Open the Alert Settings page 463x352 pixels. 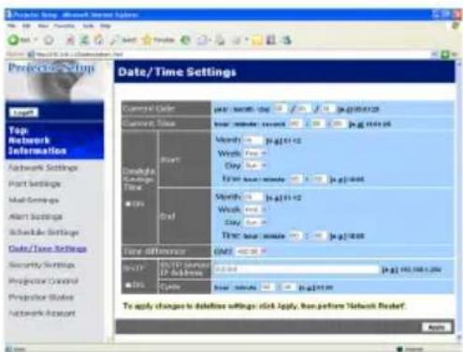click(36, 216)
